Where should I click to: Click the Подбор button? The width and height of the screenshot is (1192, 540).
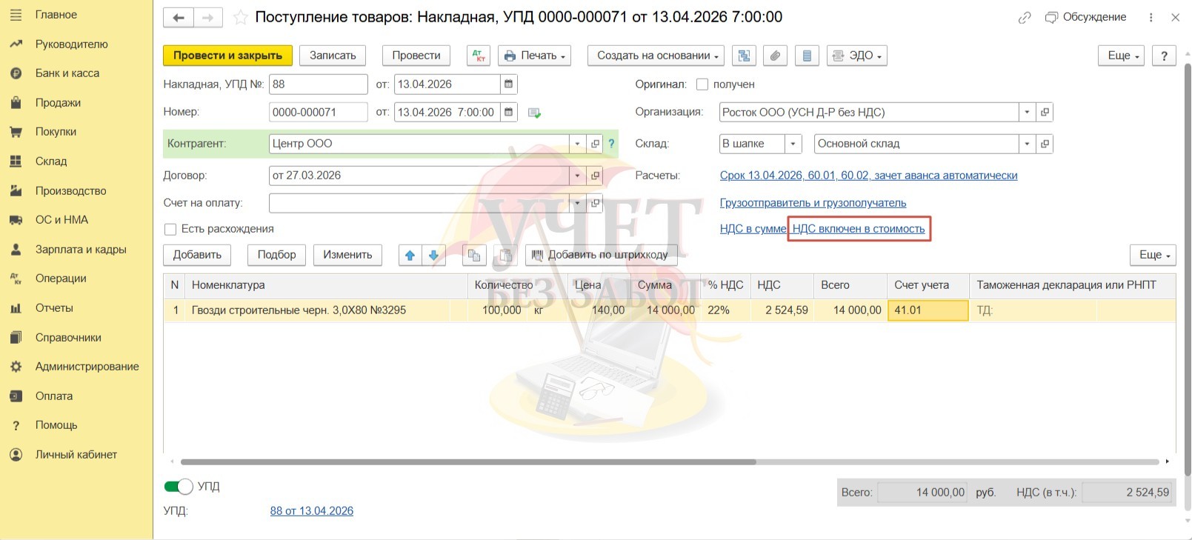click(x=276, y=255)
